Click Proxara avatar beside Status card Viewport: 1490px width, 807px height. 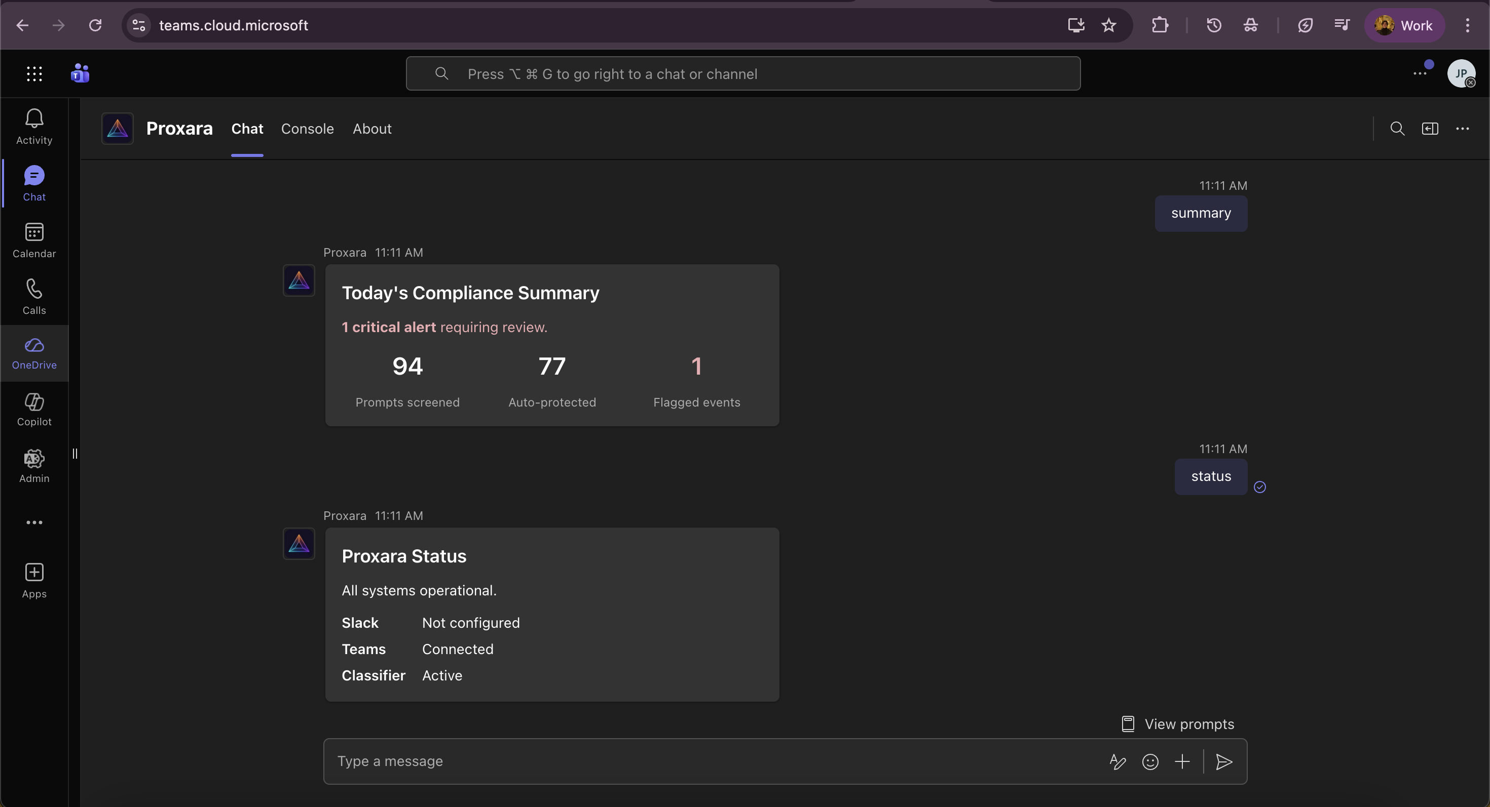coord(299,543)
